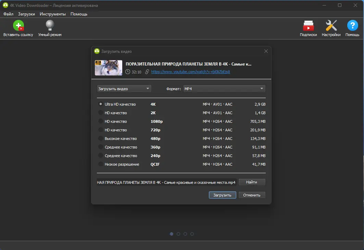Viewport: 364px width, 250px height.
Task: Click the link chain icon beside URL
Action: pyautogui.click(x=147, y=72)
